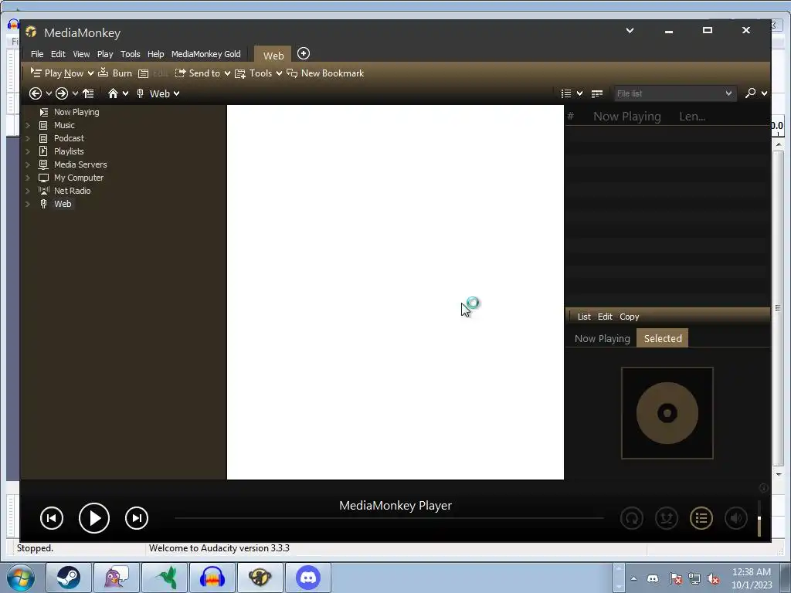Open the File menu
Image resolution: width=791 pixels, height=593 pixels.
click(x=37, y=54)
